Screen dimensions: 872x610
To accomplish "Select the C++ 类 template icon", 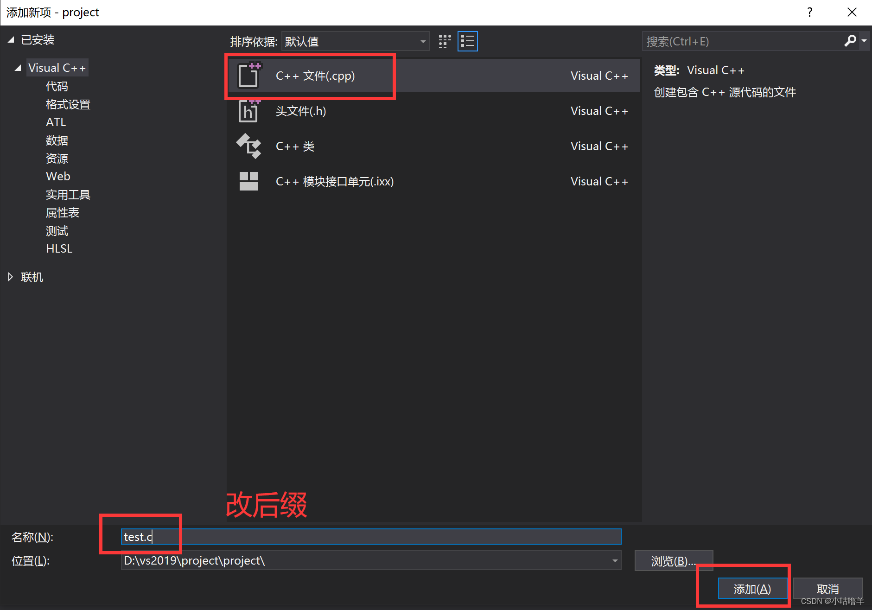I will point(249,146).
